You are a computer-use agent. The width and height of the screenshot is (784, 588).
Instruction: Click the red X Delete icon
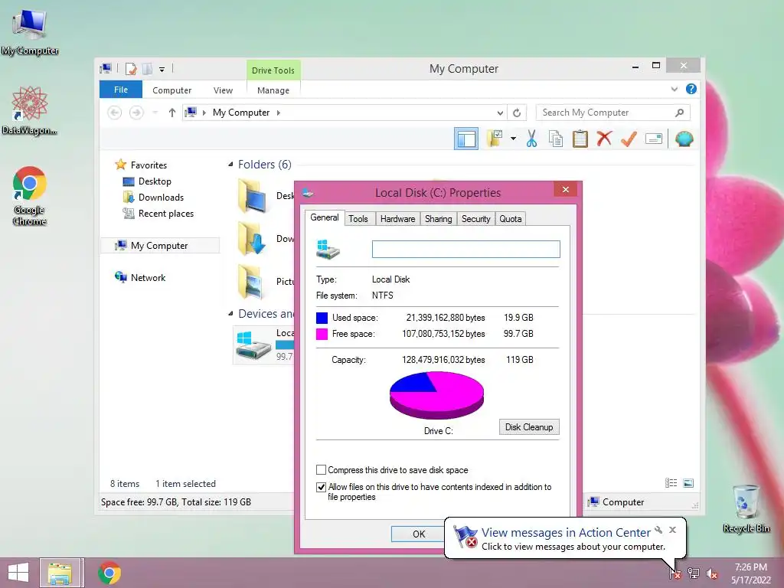click(x=604, y=139)
